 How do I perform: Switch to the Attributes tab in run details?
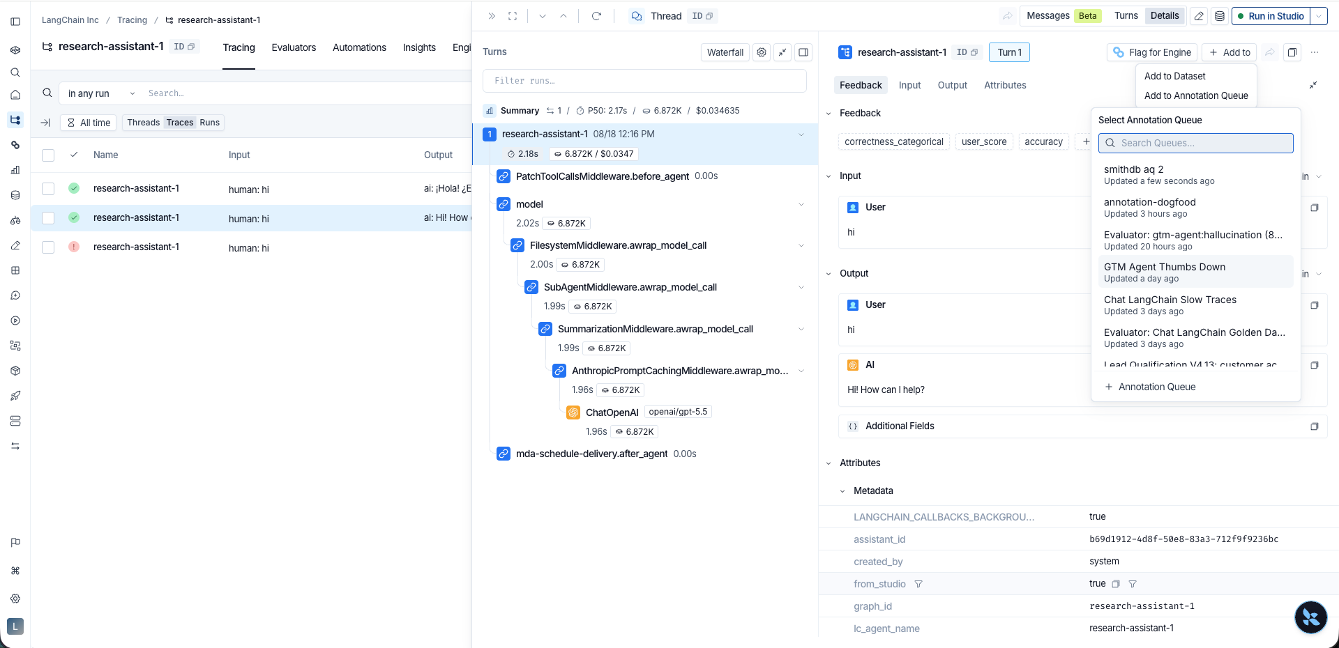point(1005,85)
